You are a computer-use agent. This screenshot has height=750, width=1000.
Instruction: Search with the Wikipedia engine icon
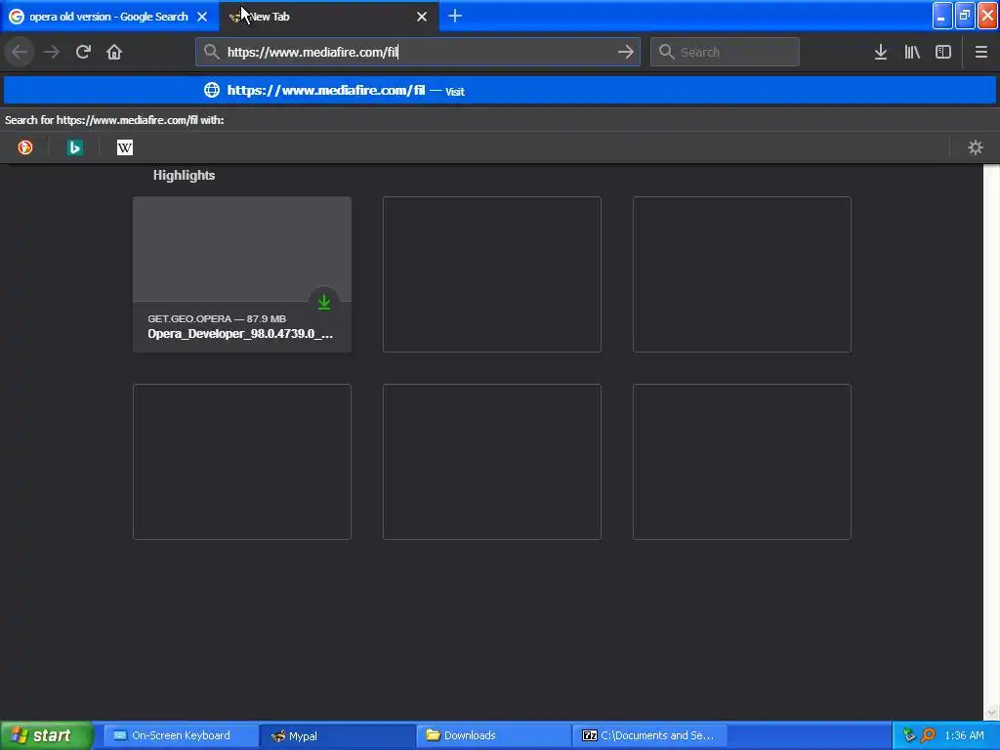click(x=124, y=147)
